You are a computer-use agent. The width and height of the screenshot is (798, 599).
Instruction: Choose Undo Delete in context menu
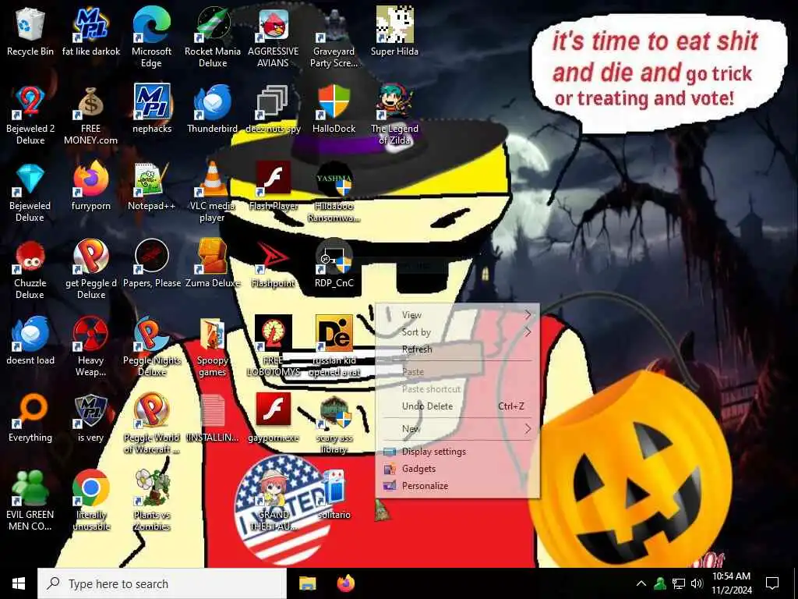tap(457, 406)
